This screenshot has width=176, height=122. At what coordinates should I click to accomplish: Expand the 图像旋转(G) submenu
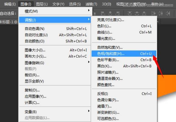(x=55, y=63)
